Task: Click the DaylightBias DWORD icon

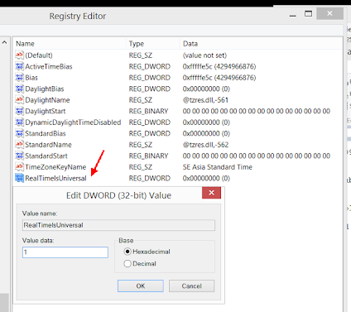Action: [x=19, y=89]
